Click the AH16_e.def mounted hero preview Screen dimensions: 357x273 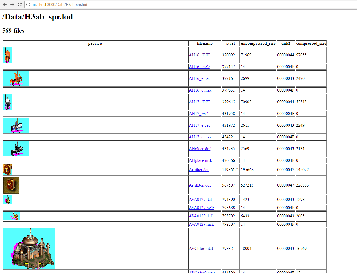pyautogui.click(x=16, y=78)
